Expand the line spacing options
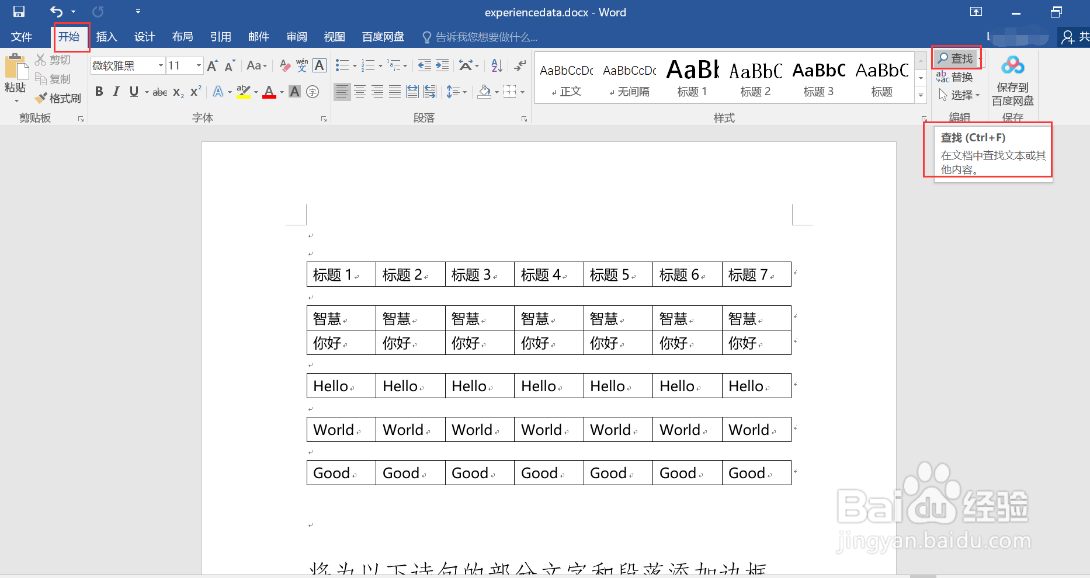 pos(462,92)
